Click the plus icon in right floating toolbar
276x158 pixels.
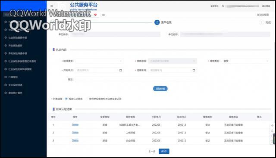(272, 125)
